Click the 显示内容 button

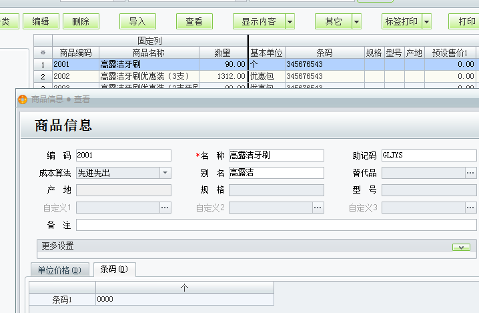[259, 21]
